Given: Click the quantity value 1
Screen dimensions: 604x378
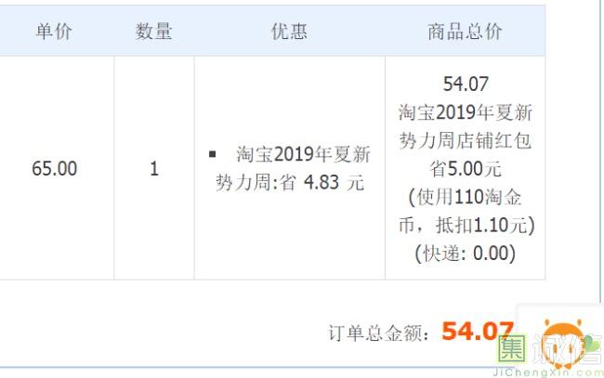Looking at the screenshot, I should coord(154,169).
